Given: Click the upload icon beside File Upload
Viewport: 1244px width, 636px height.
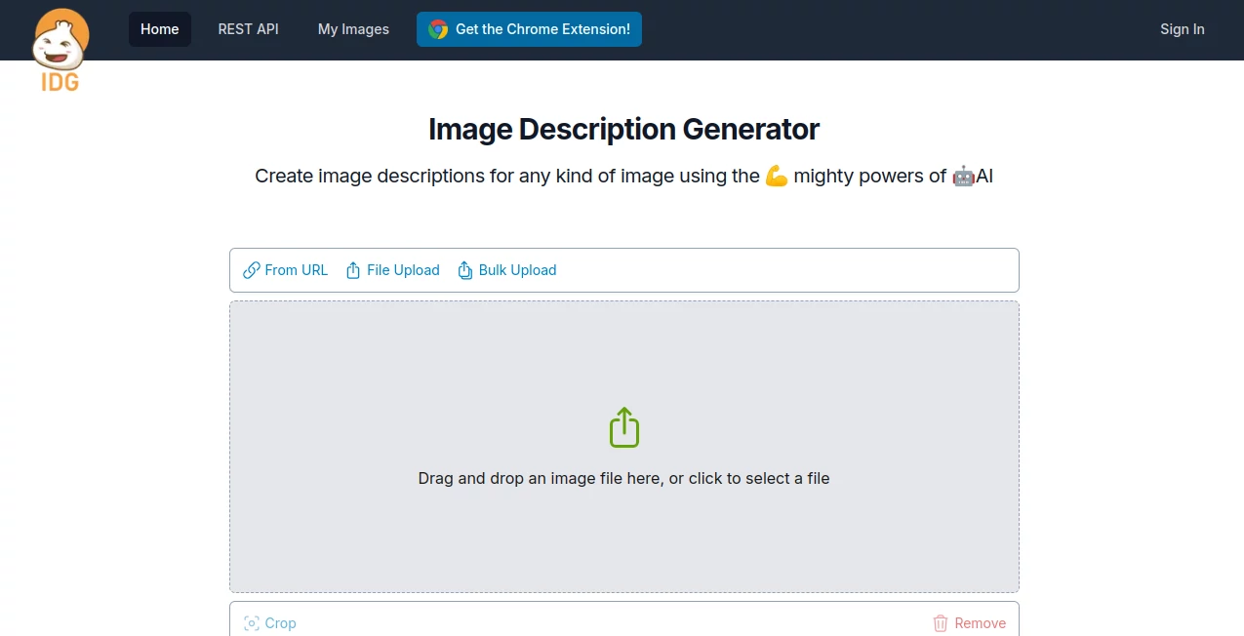Looking at the screenshot, I should click(x=353, y=269).
